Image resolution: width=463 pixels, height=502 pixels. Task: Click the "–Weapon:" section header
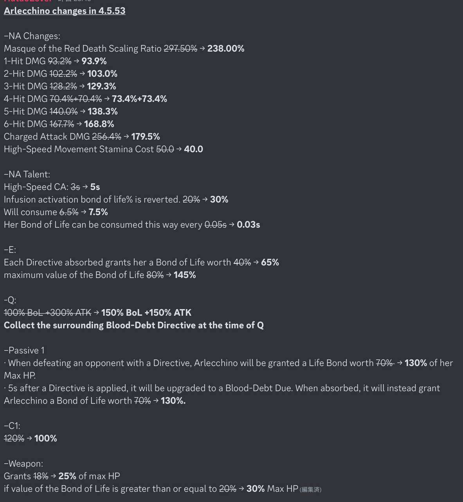coord(23,464)
